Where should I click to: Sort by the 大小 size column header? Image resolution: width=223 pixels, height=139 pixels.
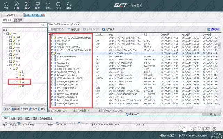(x=146, y=35)
